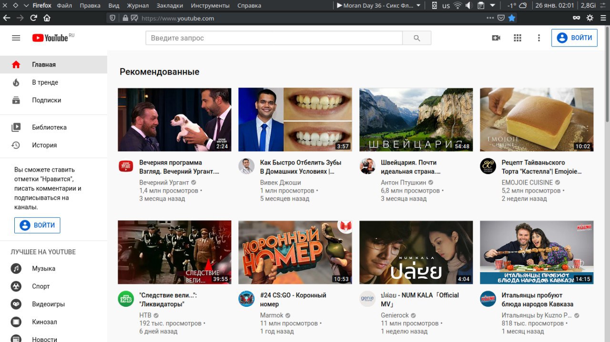
Task: Open the Следствие вели video thumbnail
Action: pos(174,253)
